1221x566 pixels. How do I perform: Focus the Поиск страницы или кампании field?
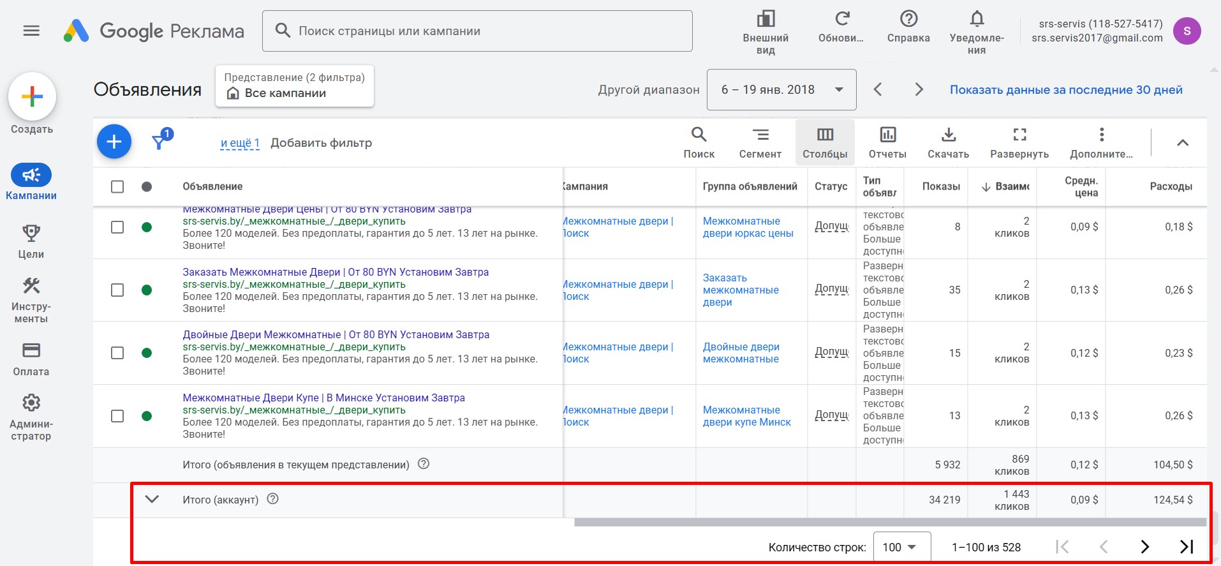click(x=477, y=31)
